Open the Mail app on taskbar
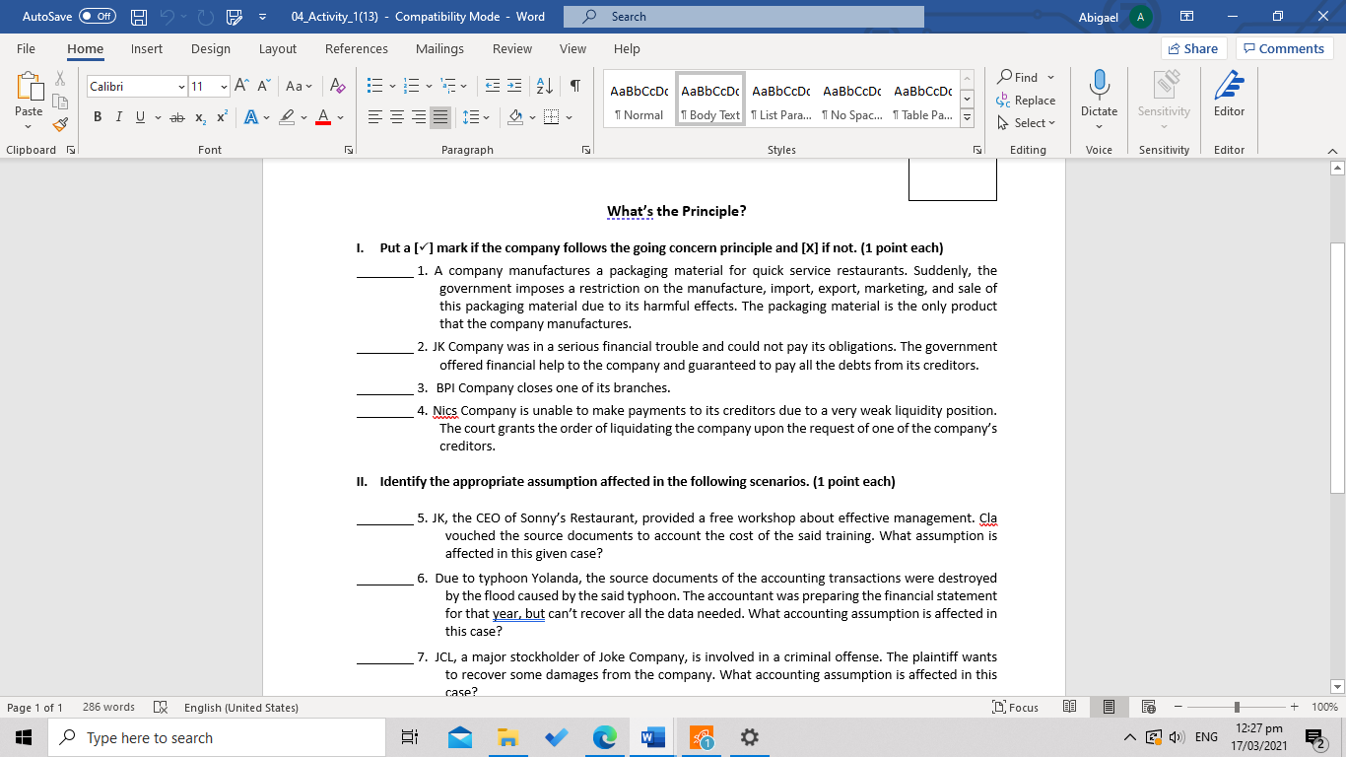The width and height of the screenshot is (1346, 757). pyautogui.click(x=459, y=737)
